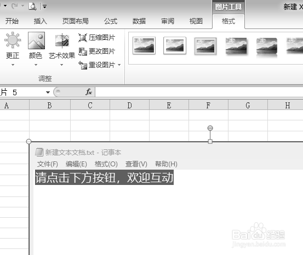Click the fx insert function button

click(x=89, y=92)
